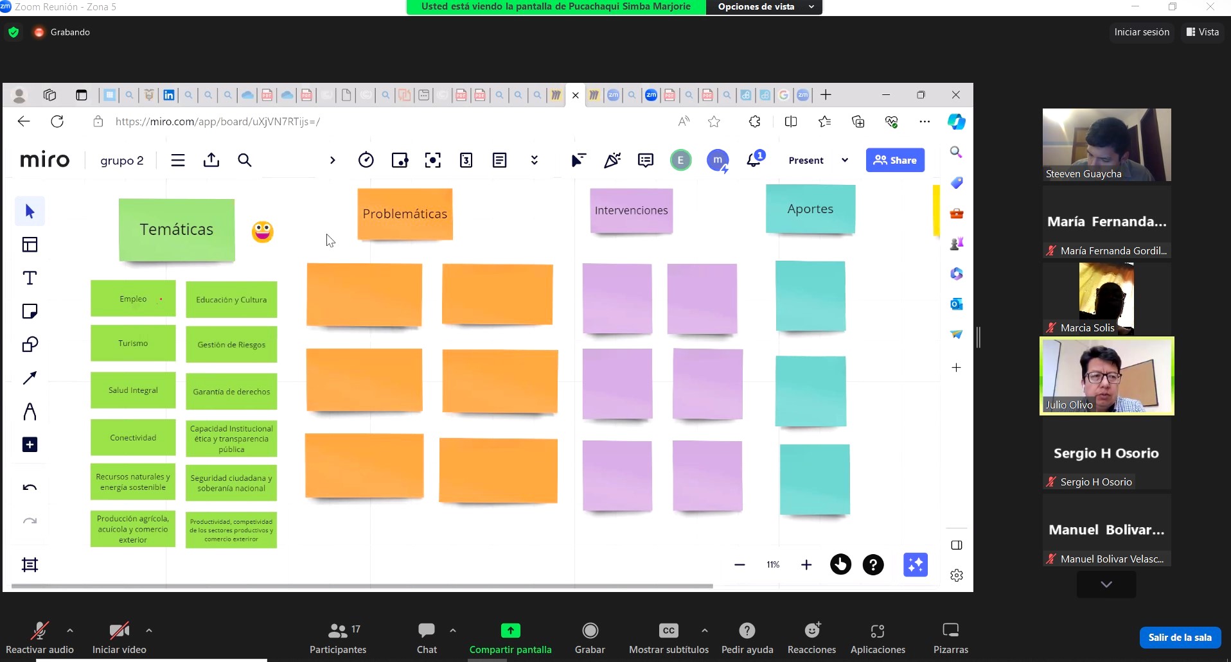This screenshot has width=1231, height=662.
Task: Open the Participantes panel
Action: click(x=338, y=638)
